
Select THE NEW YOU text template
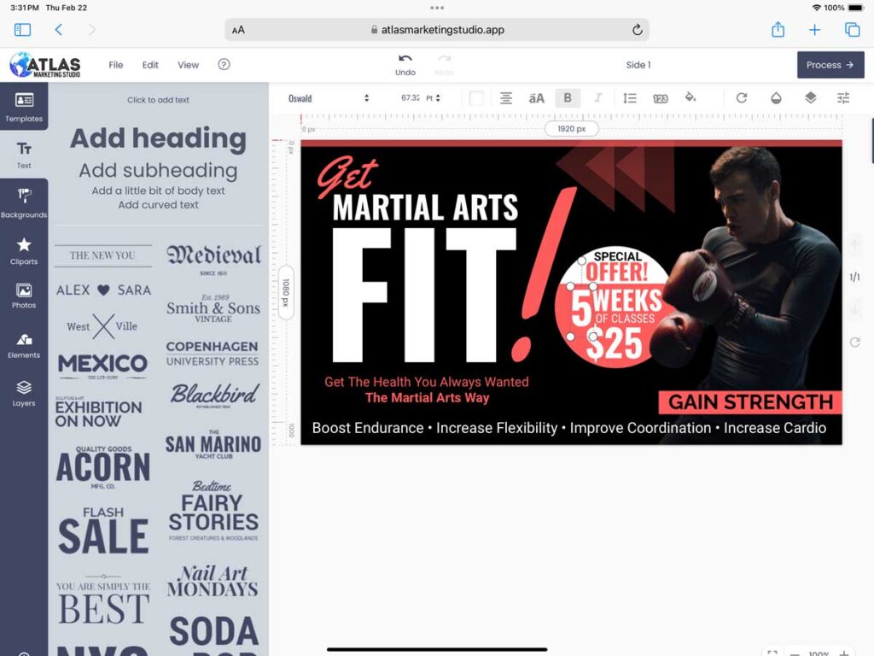point(102,255)
